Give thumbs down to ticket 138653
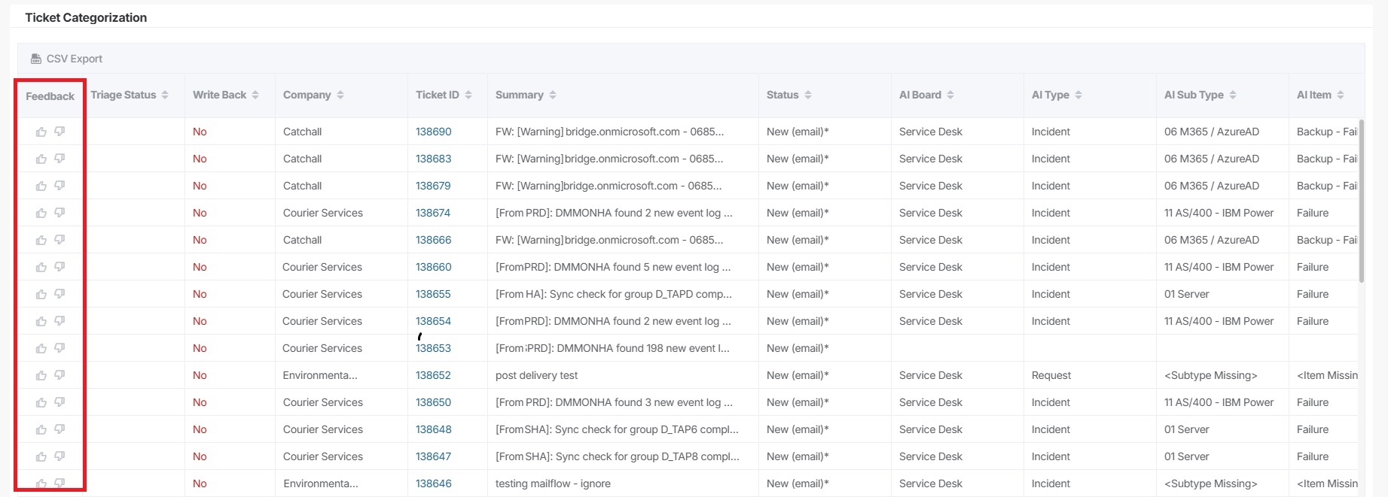This screenshot has height=497, width=1388. tap(59, 348)
